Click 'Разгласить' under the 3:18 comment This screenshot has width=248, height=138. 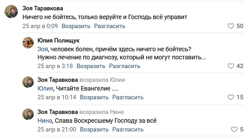click(x=125, y=66)
